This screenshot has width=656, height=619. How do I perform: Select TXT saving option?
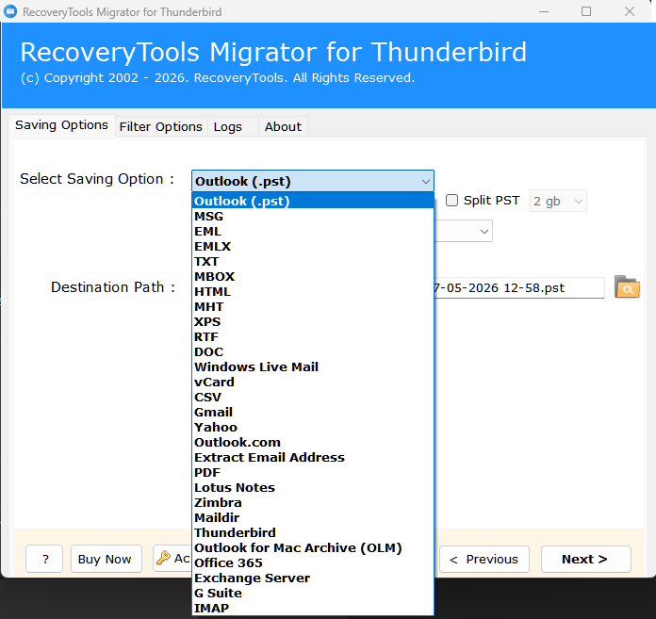[x=313, y=261]
